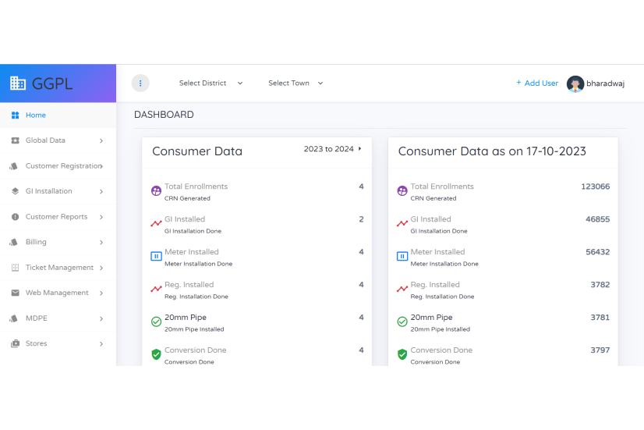Click the GGPL building logo icon
The height and width of the screenshot is (430, 644).
pyautogui.click(x=18, y=83)
